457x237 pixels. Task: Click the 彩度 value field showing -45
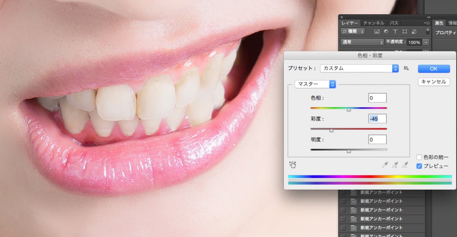click(x=378, y=119)
